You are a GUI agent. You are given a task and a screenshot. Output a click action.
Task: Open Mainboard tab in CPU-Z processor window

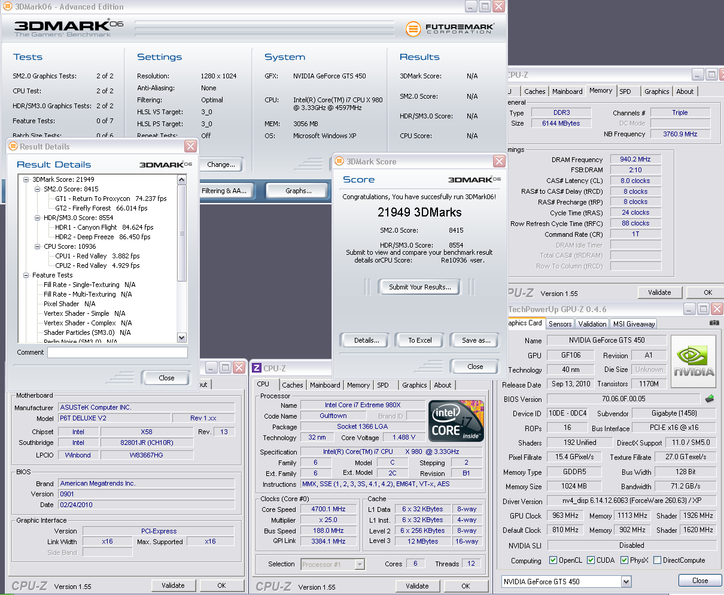[325, 385]
